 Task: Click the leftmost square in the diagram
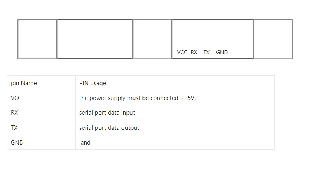tap(37, 39)
